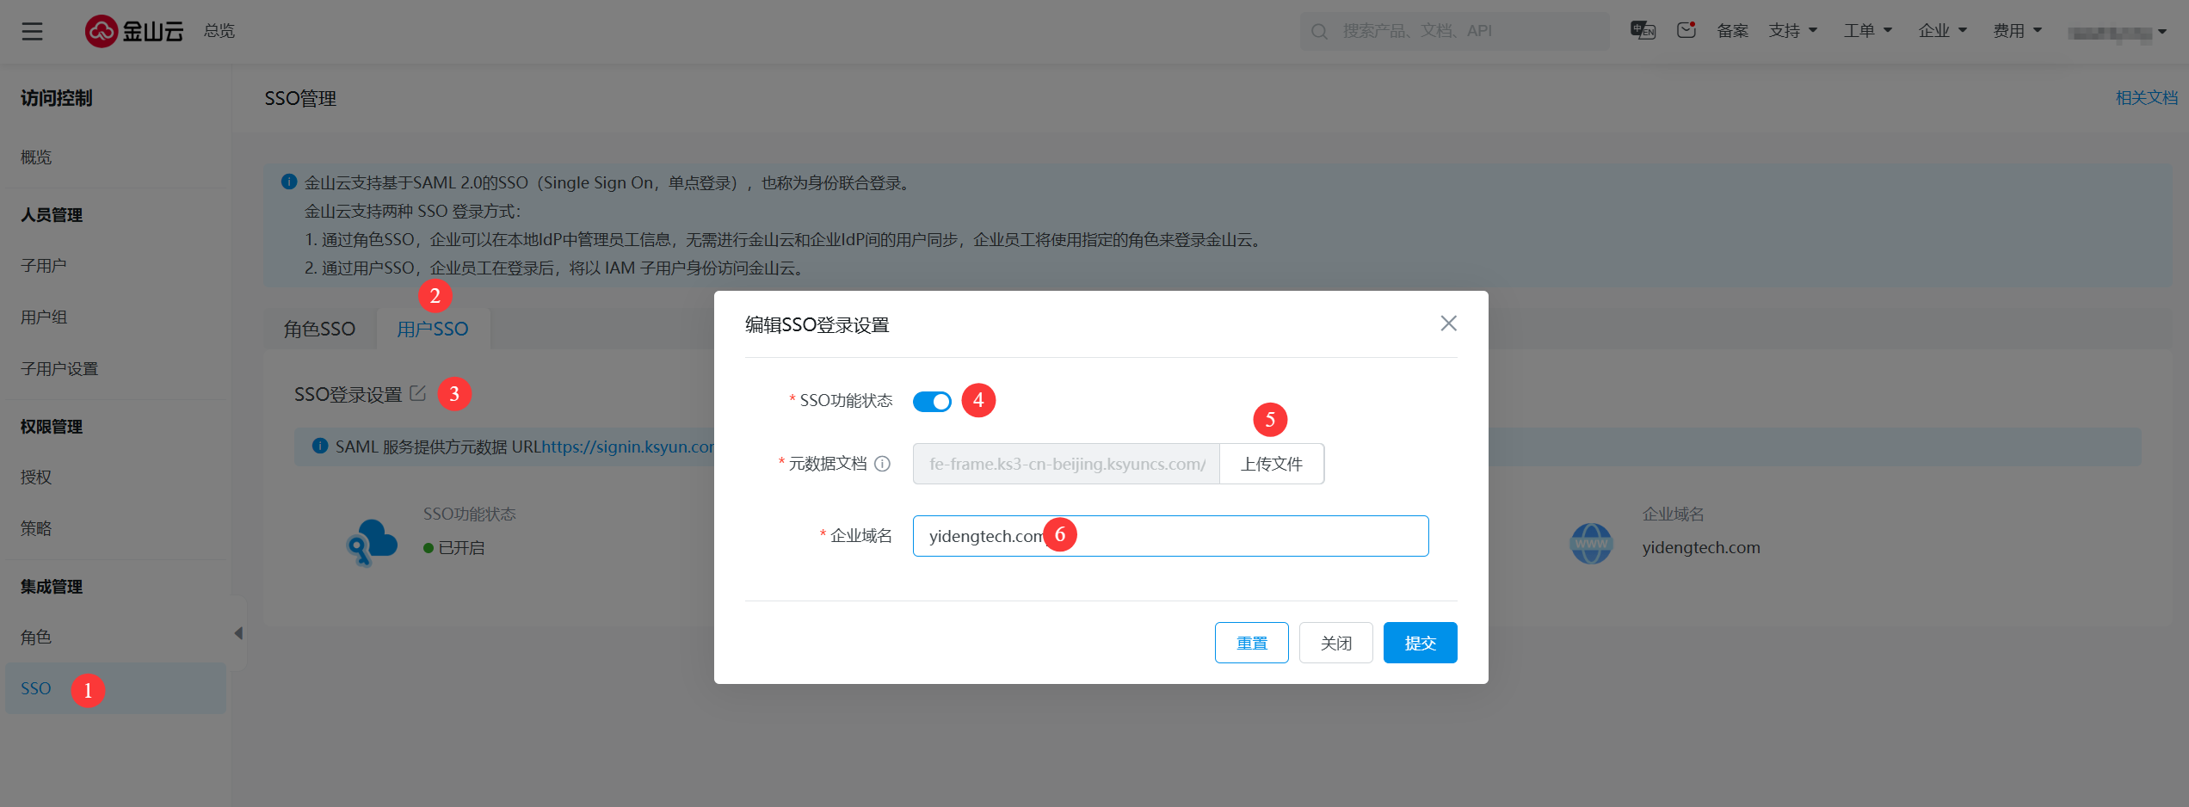
Task: Open the hamburger navigation menu
Action: (x=32, y=32)
